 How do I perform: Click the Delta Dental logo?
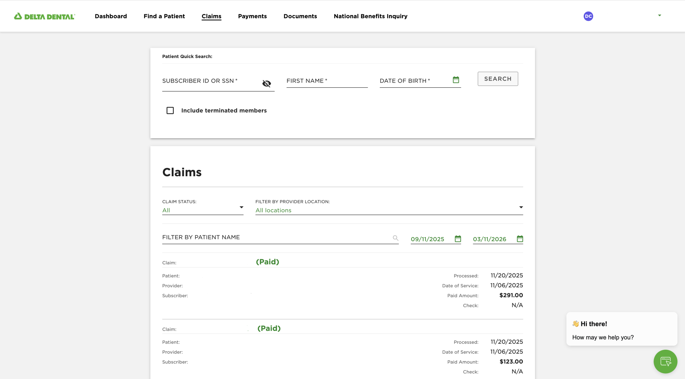(45, 16)
